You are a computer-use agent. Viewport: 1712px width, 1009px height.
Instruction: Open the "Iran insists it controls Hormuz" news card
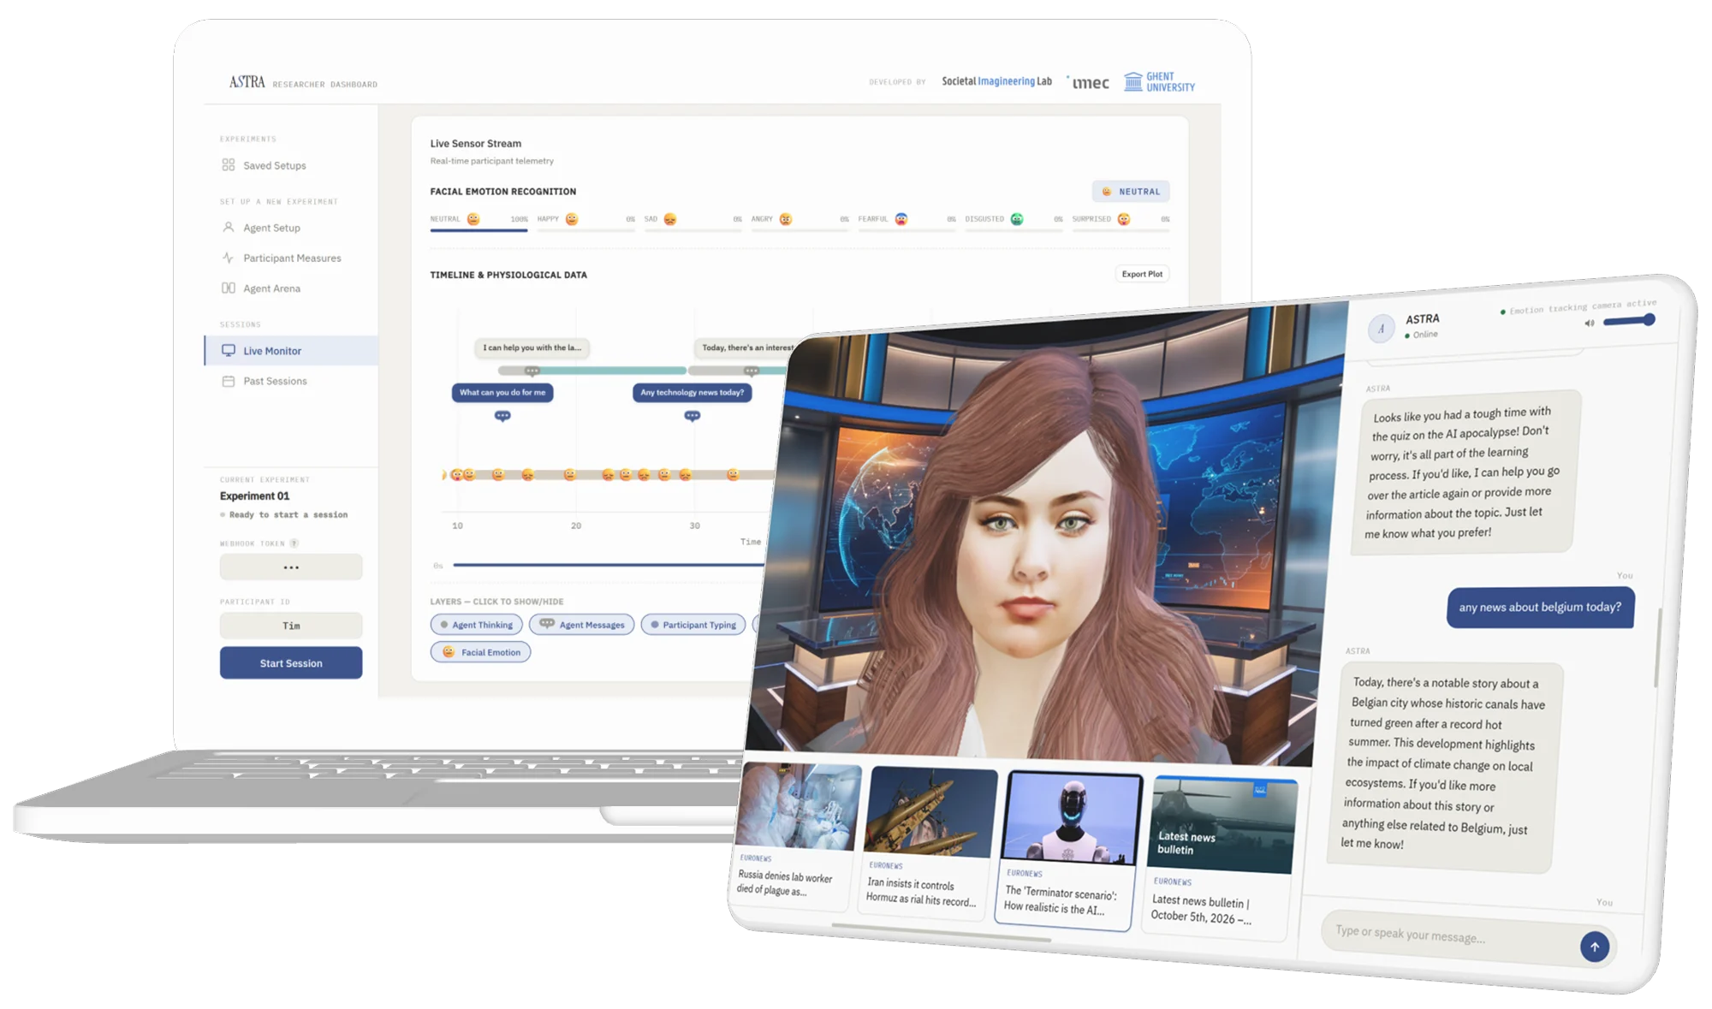927,843
